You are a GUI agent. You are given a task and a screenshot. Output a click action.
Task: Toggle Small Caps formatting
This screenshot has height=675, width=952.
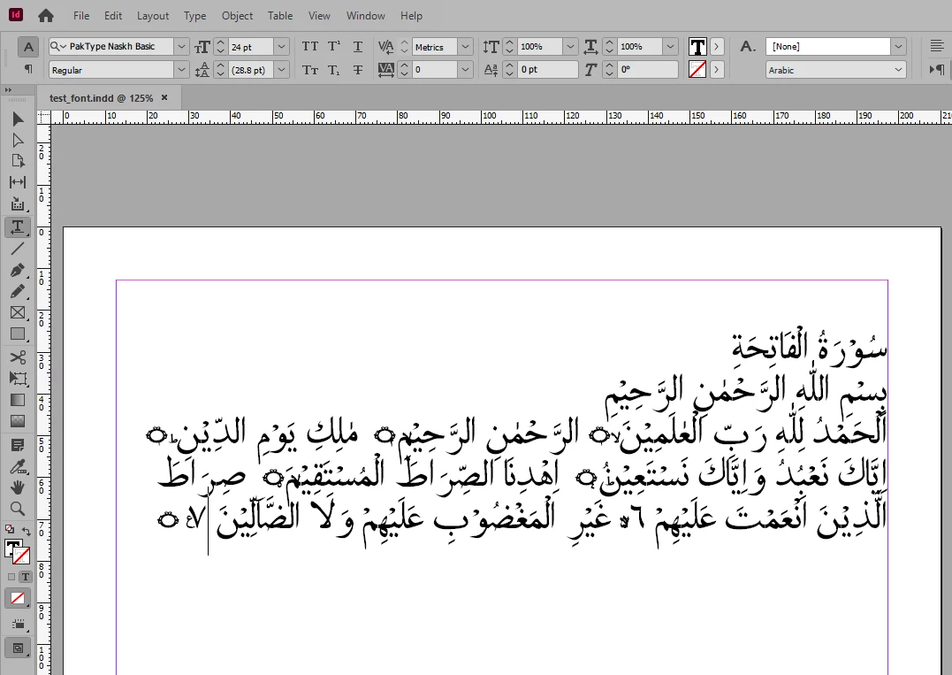(x=310, y=70)
